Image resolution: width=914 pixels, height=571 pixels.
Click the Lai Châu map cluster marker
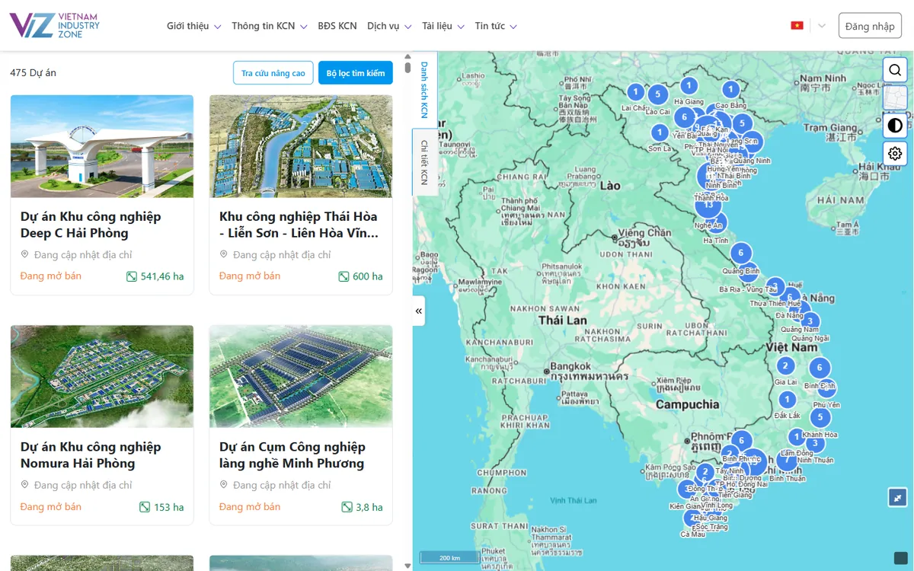(635, 92)
